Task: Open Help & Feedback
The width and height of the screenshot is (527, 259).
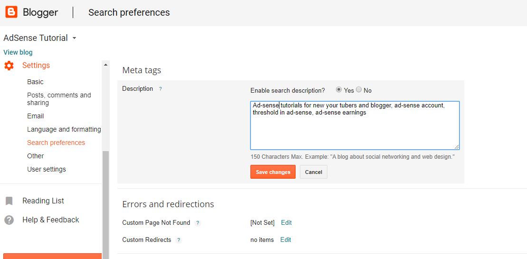Action: [51, 220]
